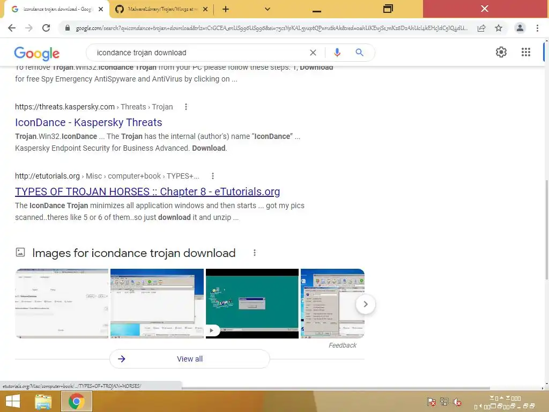Click the etutorials.org breadcrumb URL
Image resolution: width=549 pixels, height=412 pixels.
coord(107,176)
